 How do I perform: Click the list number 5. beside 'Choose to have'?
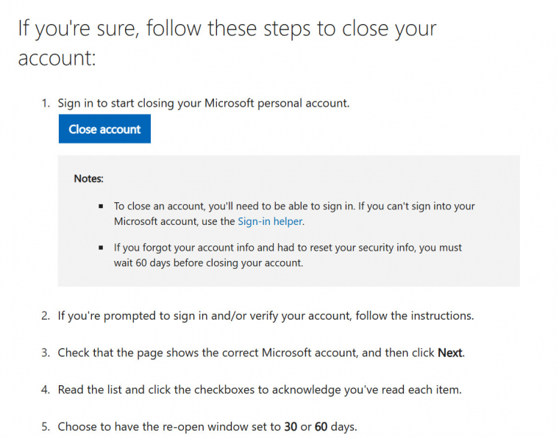[46, 426]
